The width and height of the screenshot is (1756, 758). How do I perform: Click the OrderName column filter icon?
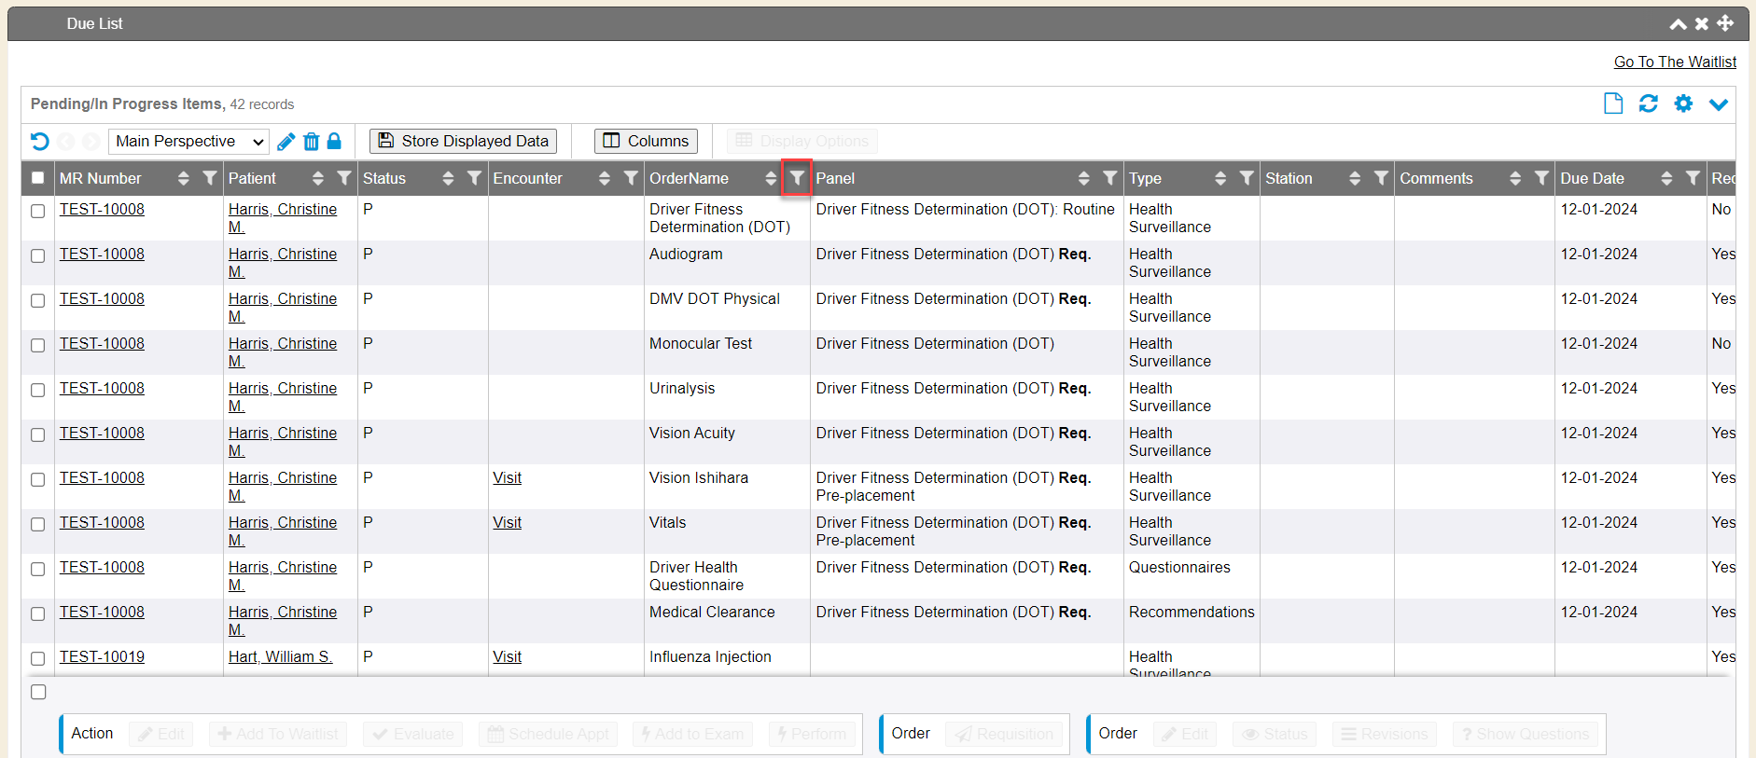click(797, 178)
